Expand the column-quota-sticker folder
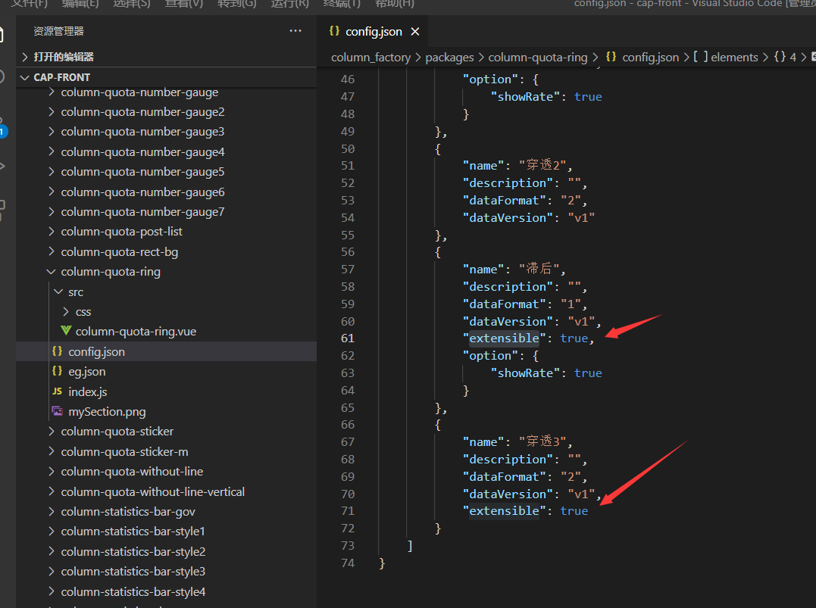The width and height of the screenshot is (816, 608). (x=117, y=432)
